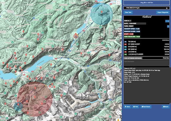The image size is (171, 121).
Task: Click the 'WINDOW CLOSE : 14:00' label
Action: [132, 32]
